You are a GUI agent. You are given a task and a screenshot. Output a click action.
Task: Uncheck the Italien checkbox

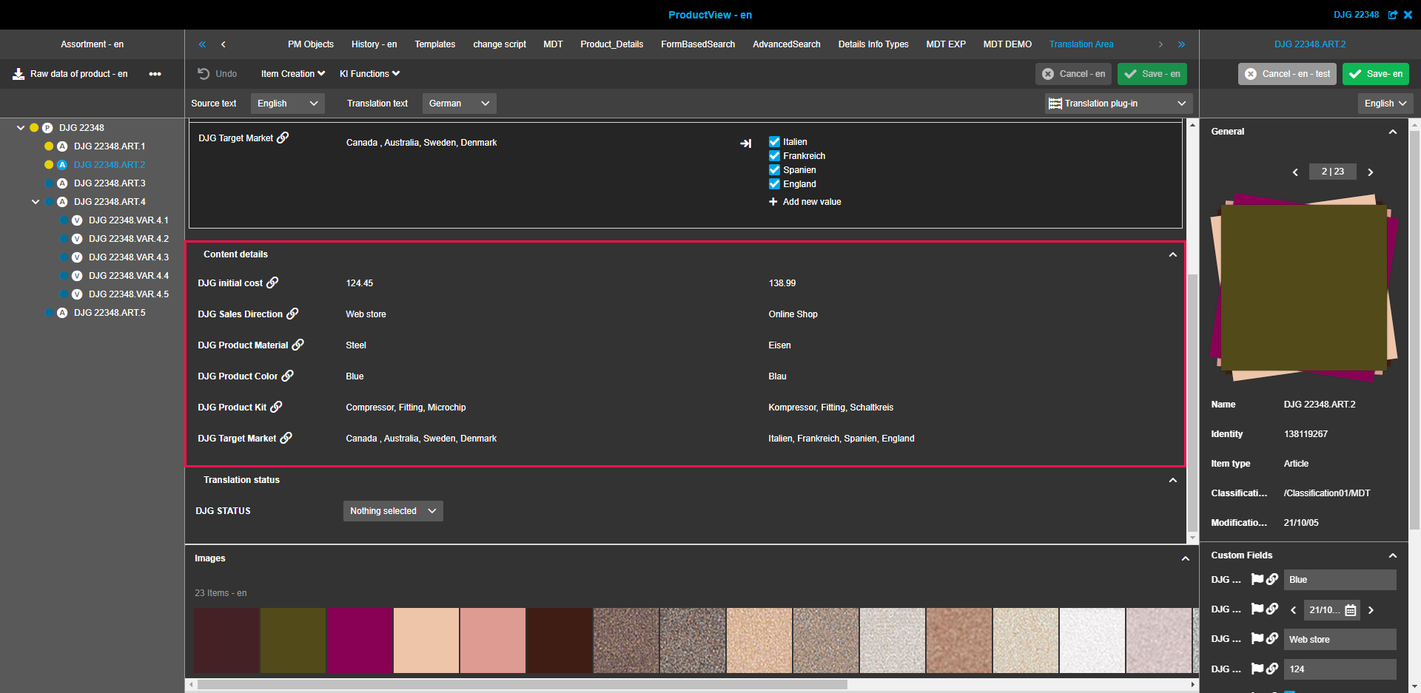[x=774, y=141]
